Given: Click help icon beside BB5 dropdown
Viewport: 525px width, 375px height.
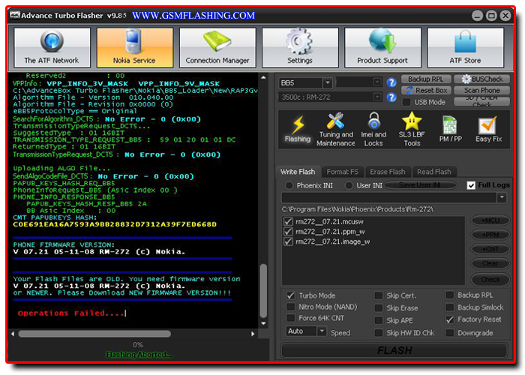Looking at the screenshot, I should coord(391,82).
